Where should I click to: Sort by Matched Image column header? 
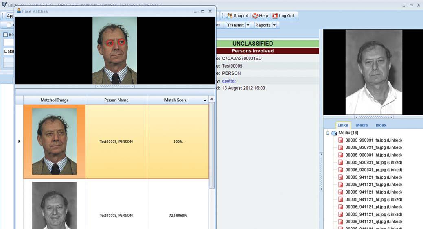tap(54, 100)
